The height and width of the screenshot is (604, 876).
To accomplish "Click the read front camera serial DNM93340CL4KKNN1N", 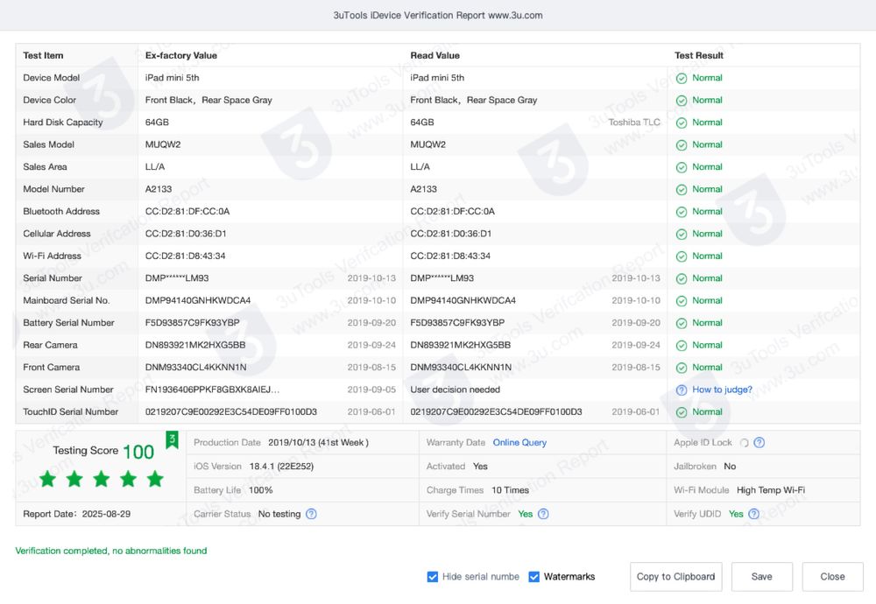I will pyautogui.click(x=461, y=368).
